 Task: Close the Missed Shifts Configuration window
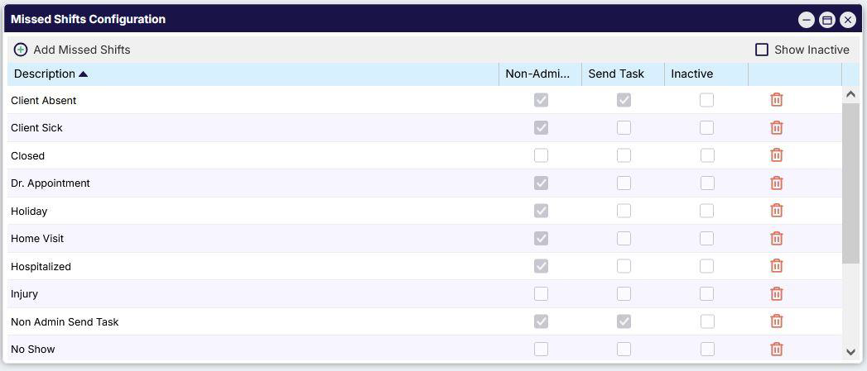(848, 20)
